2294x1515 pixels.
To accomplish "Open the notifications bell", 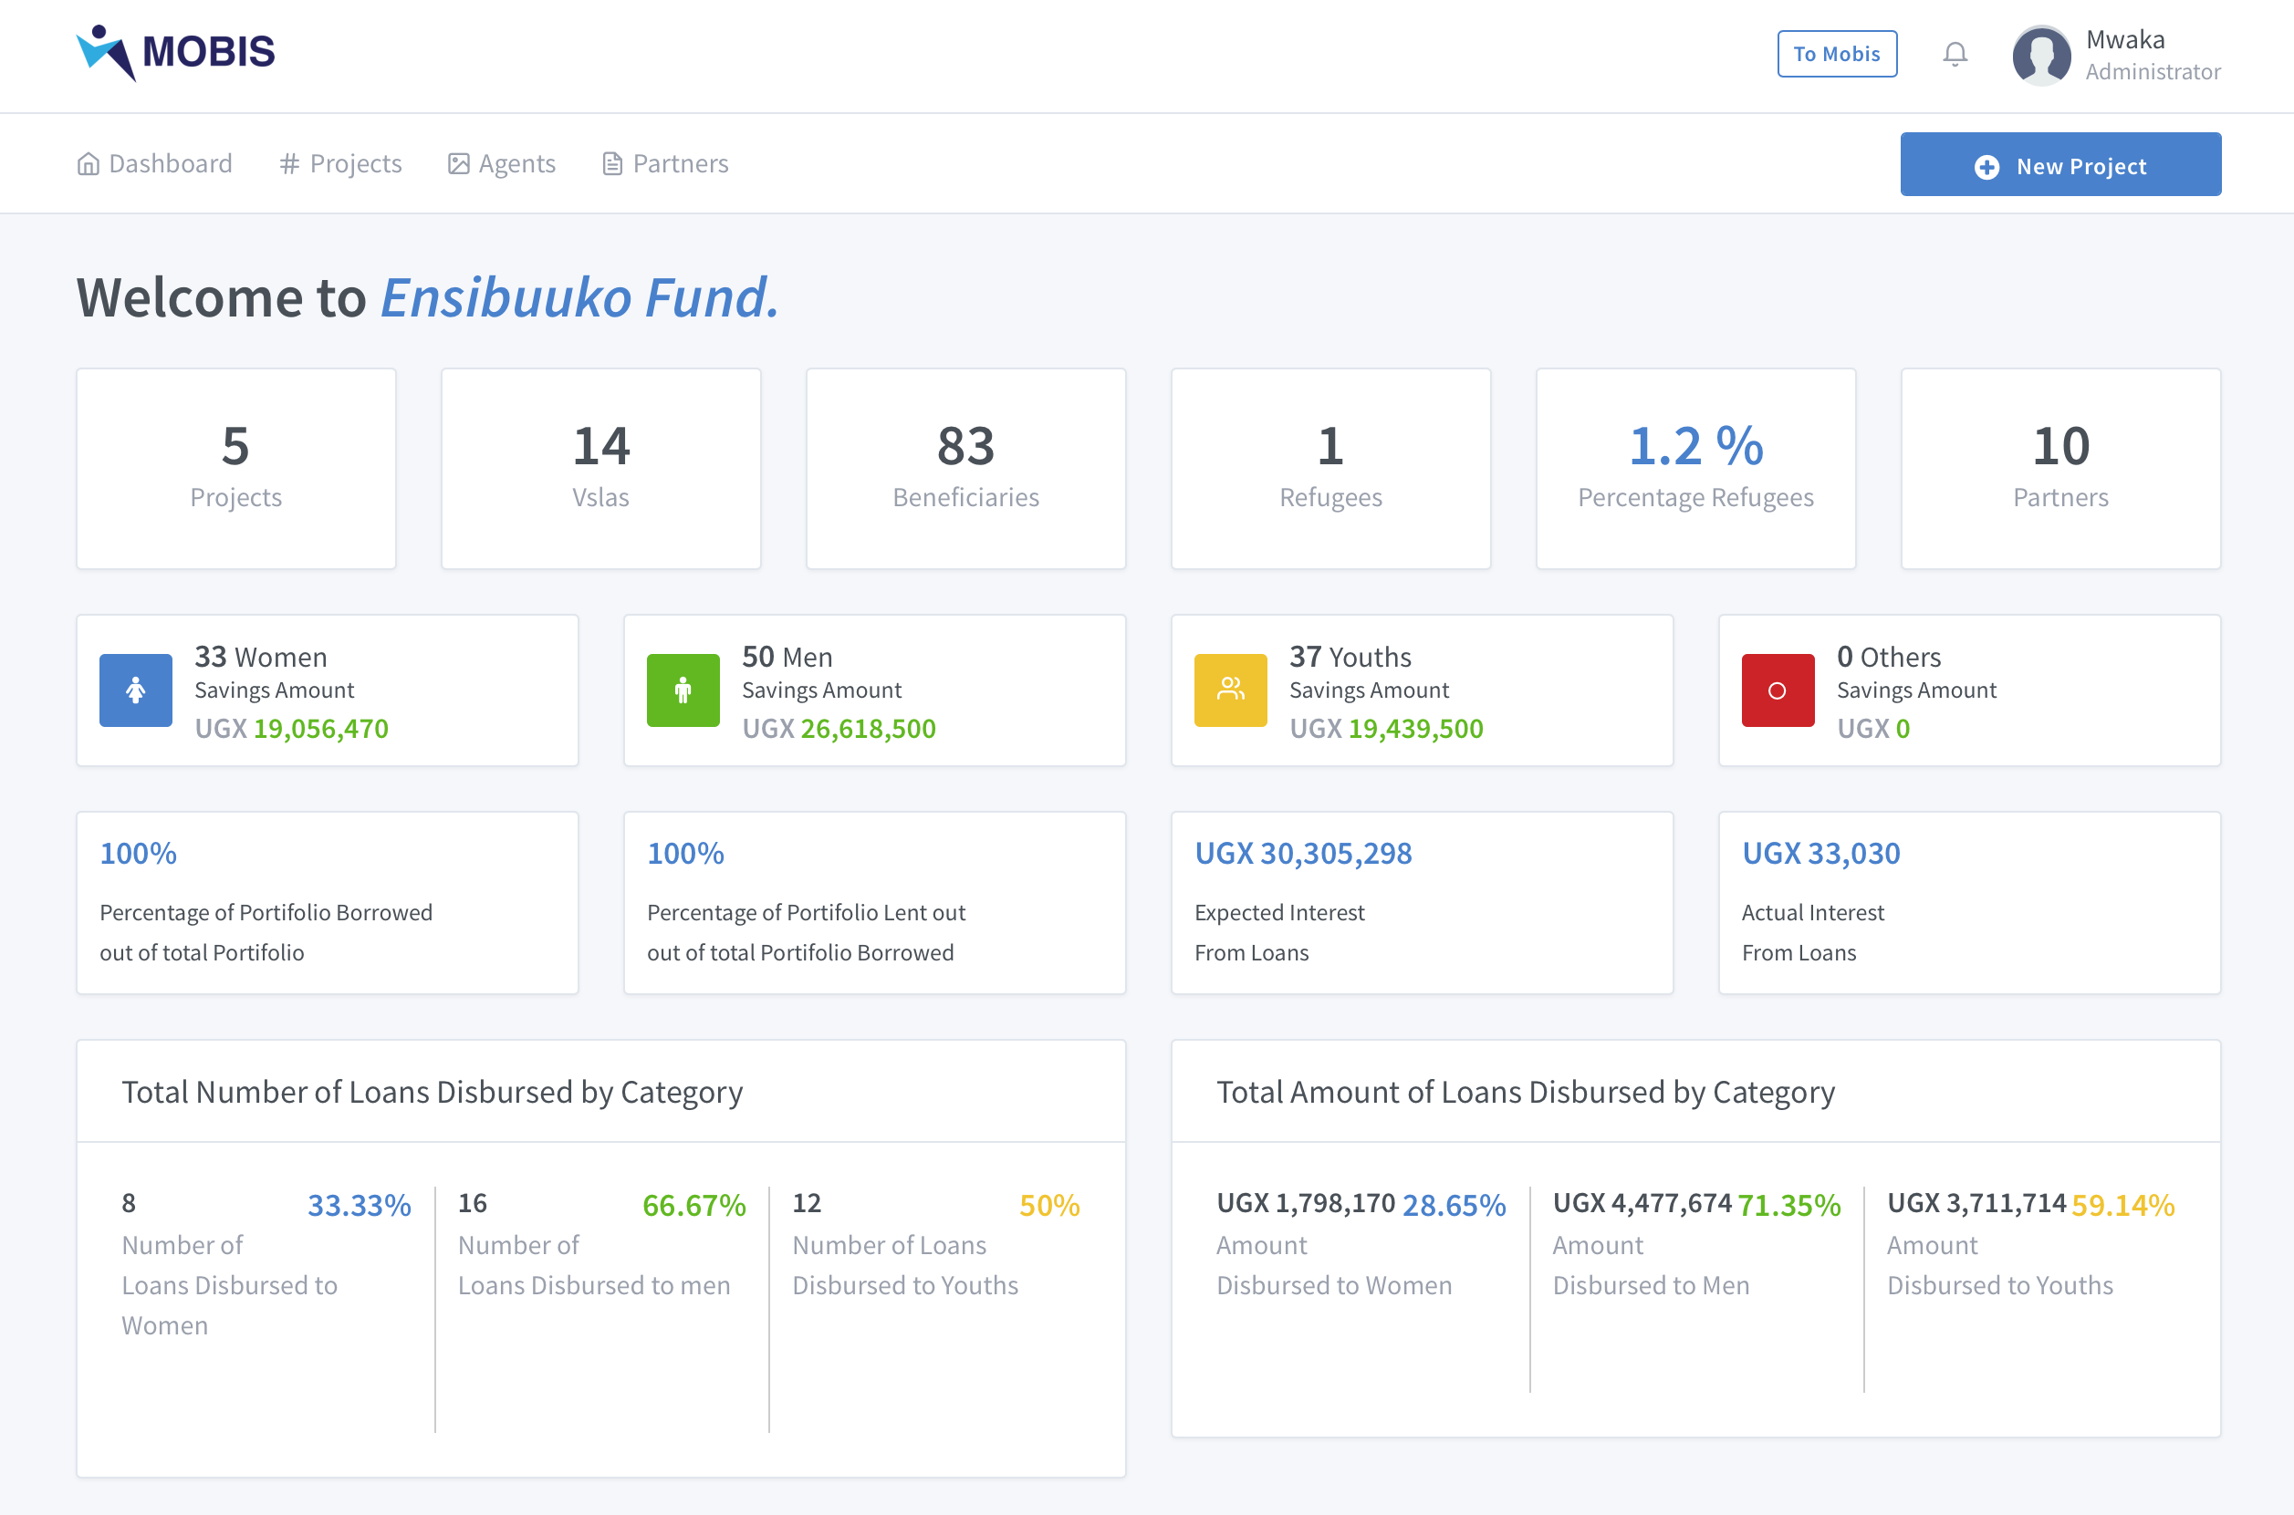I will click(x=1955, y=54).
